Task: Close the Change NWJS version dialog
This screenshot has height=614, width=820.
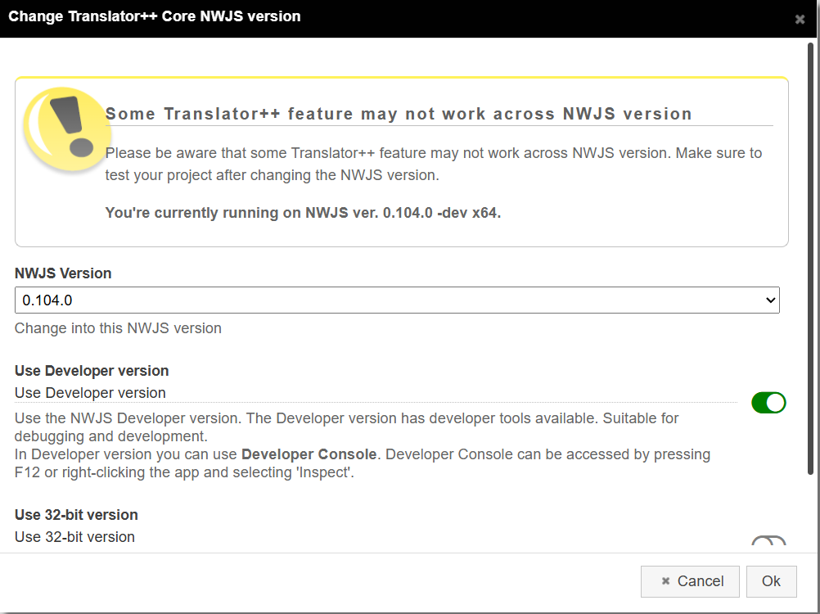Action: (x=800, y=20)
